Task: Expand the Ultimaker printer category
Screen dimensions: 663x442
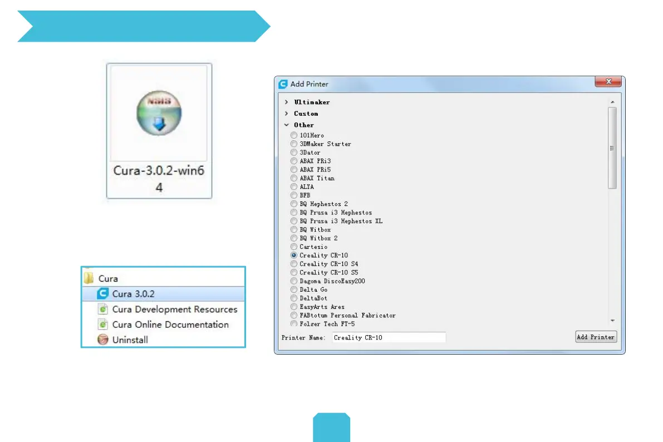Action: [x=287, y=102]
